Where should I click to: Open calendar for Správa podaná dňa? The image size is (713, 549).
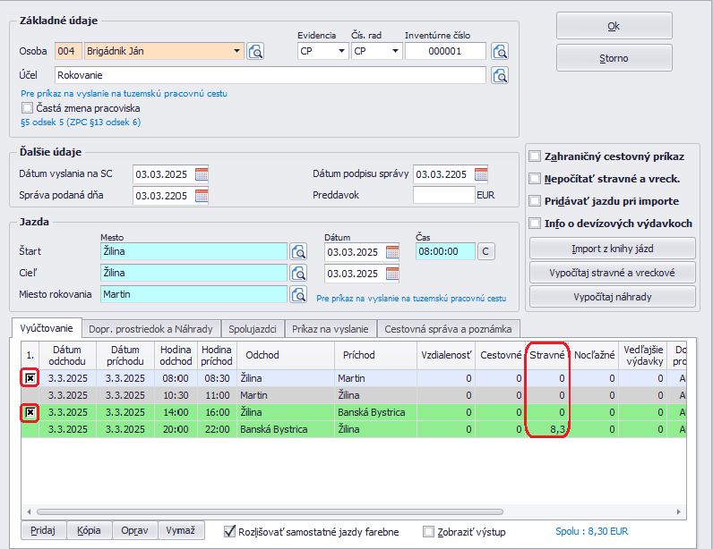pyautogui.click(x=202, y=195)
